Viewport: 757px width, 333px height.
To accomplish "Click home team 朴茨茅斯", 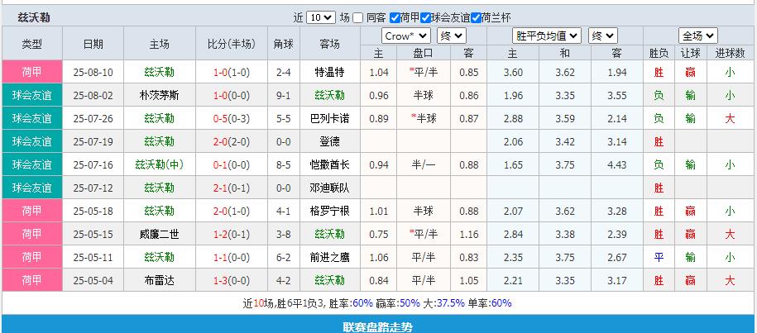I will coord(159,95).
